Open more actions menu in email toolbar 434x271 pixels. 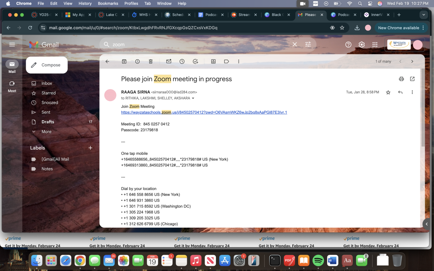(239, 61)
